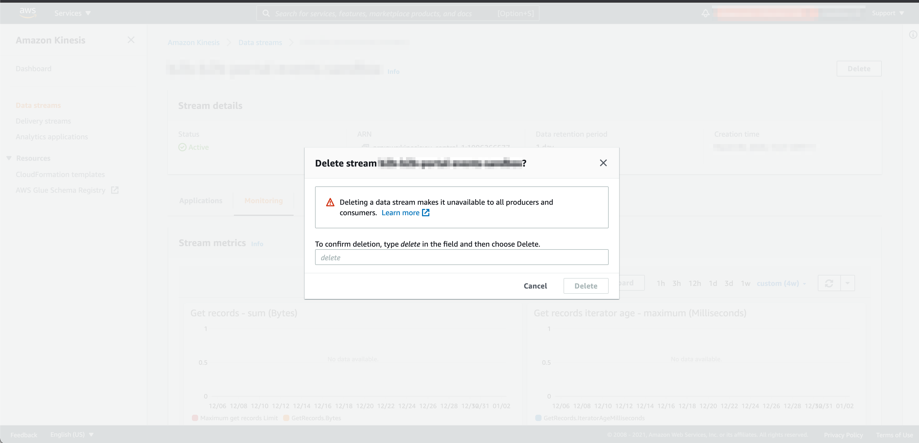
Task: Collapse the Resources section
Action: (x=9, y=158)
